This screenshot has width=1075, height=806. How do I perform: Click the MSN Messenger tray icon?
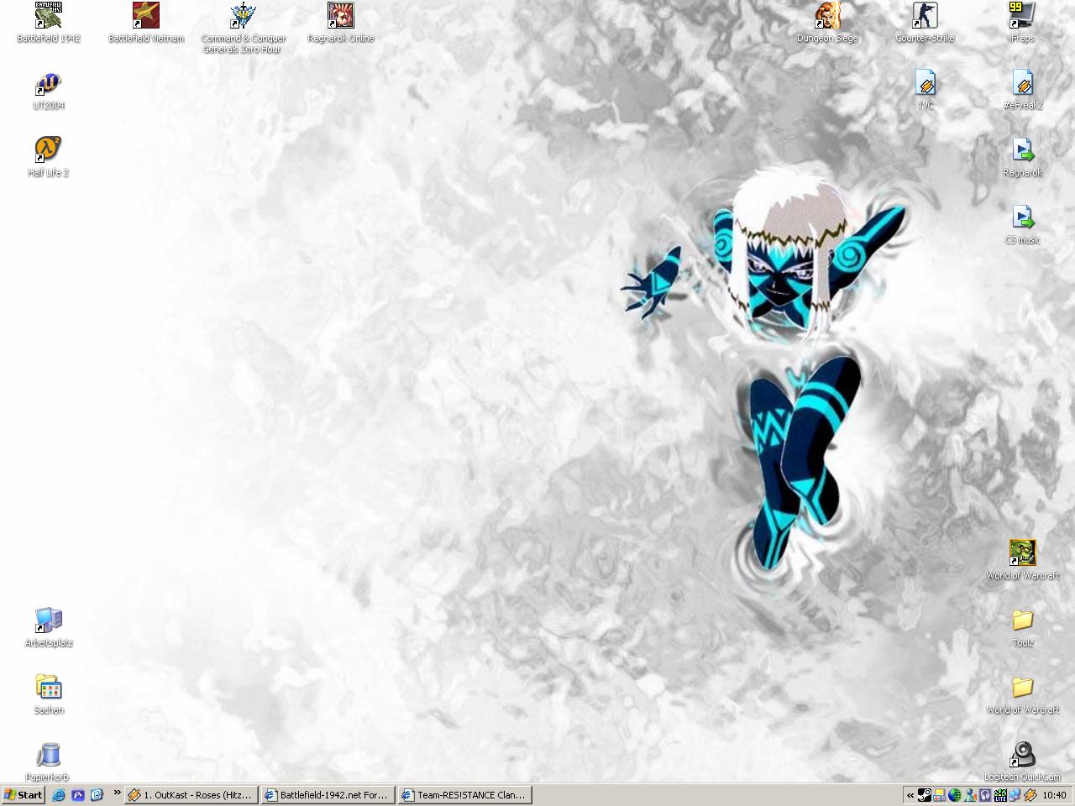point(969,795)
